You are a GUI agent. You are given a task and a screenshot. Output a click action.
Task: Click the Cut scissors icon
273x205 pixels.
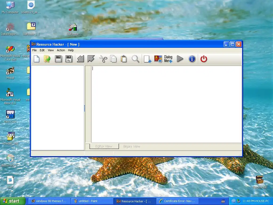103,59
